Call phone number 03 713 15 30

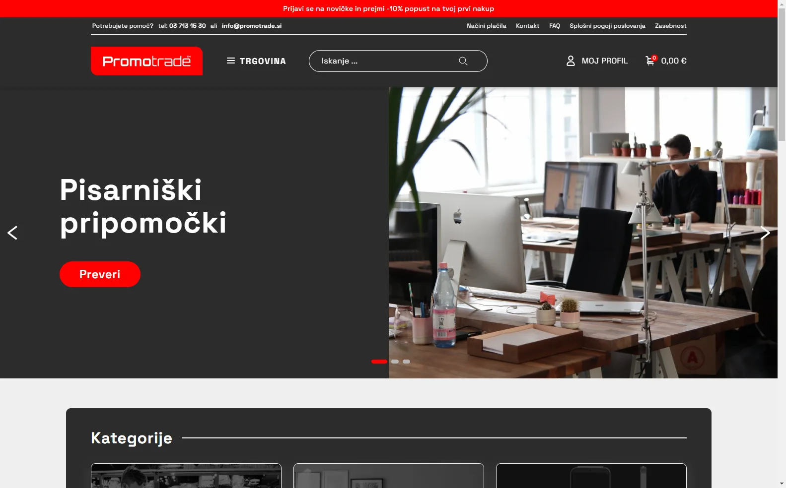click(188, 26)
